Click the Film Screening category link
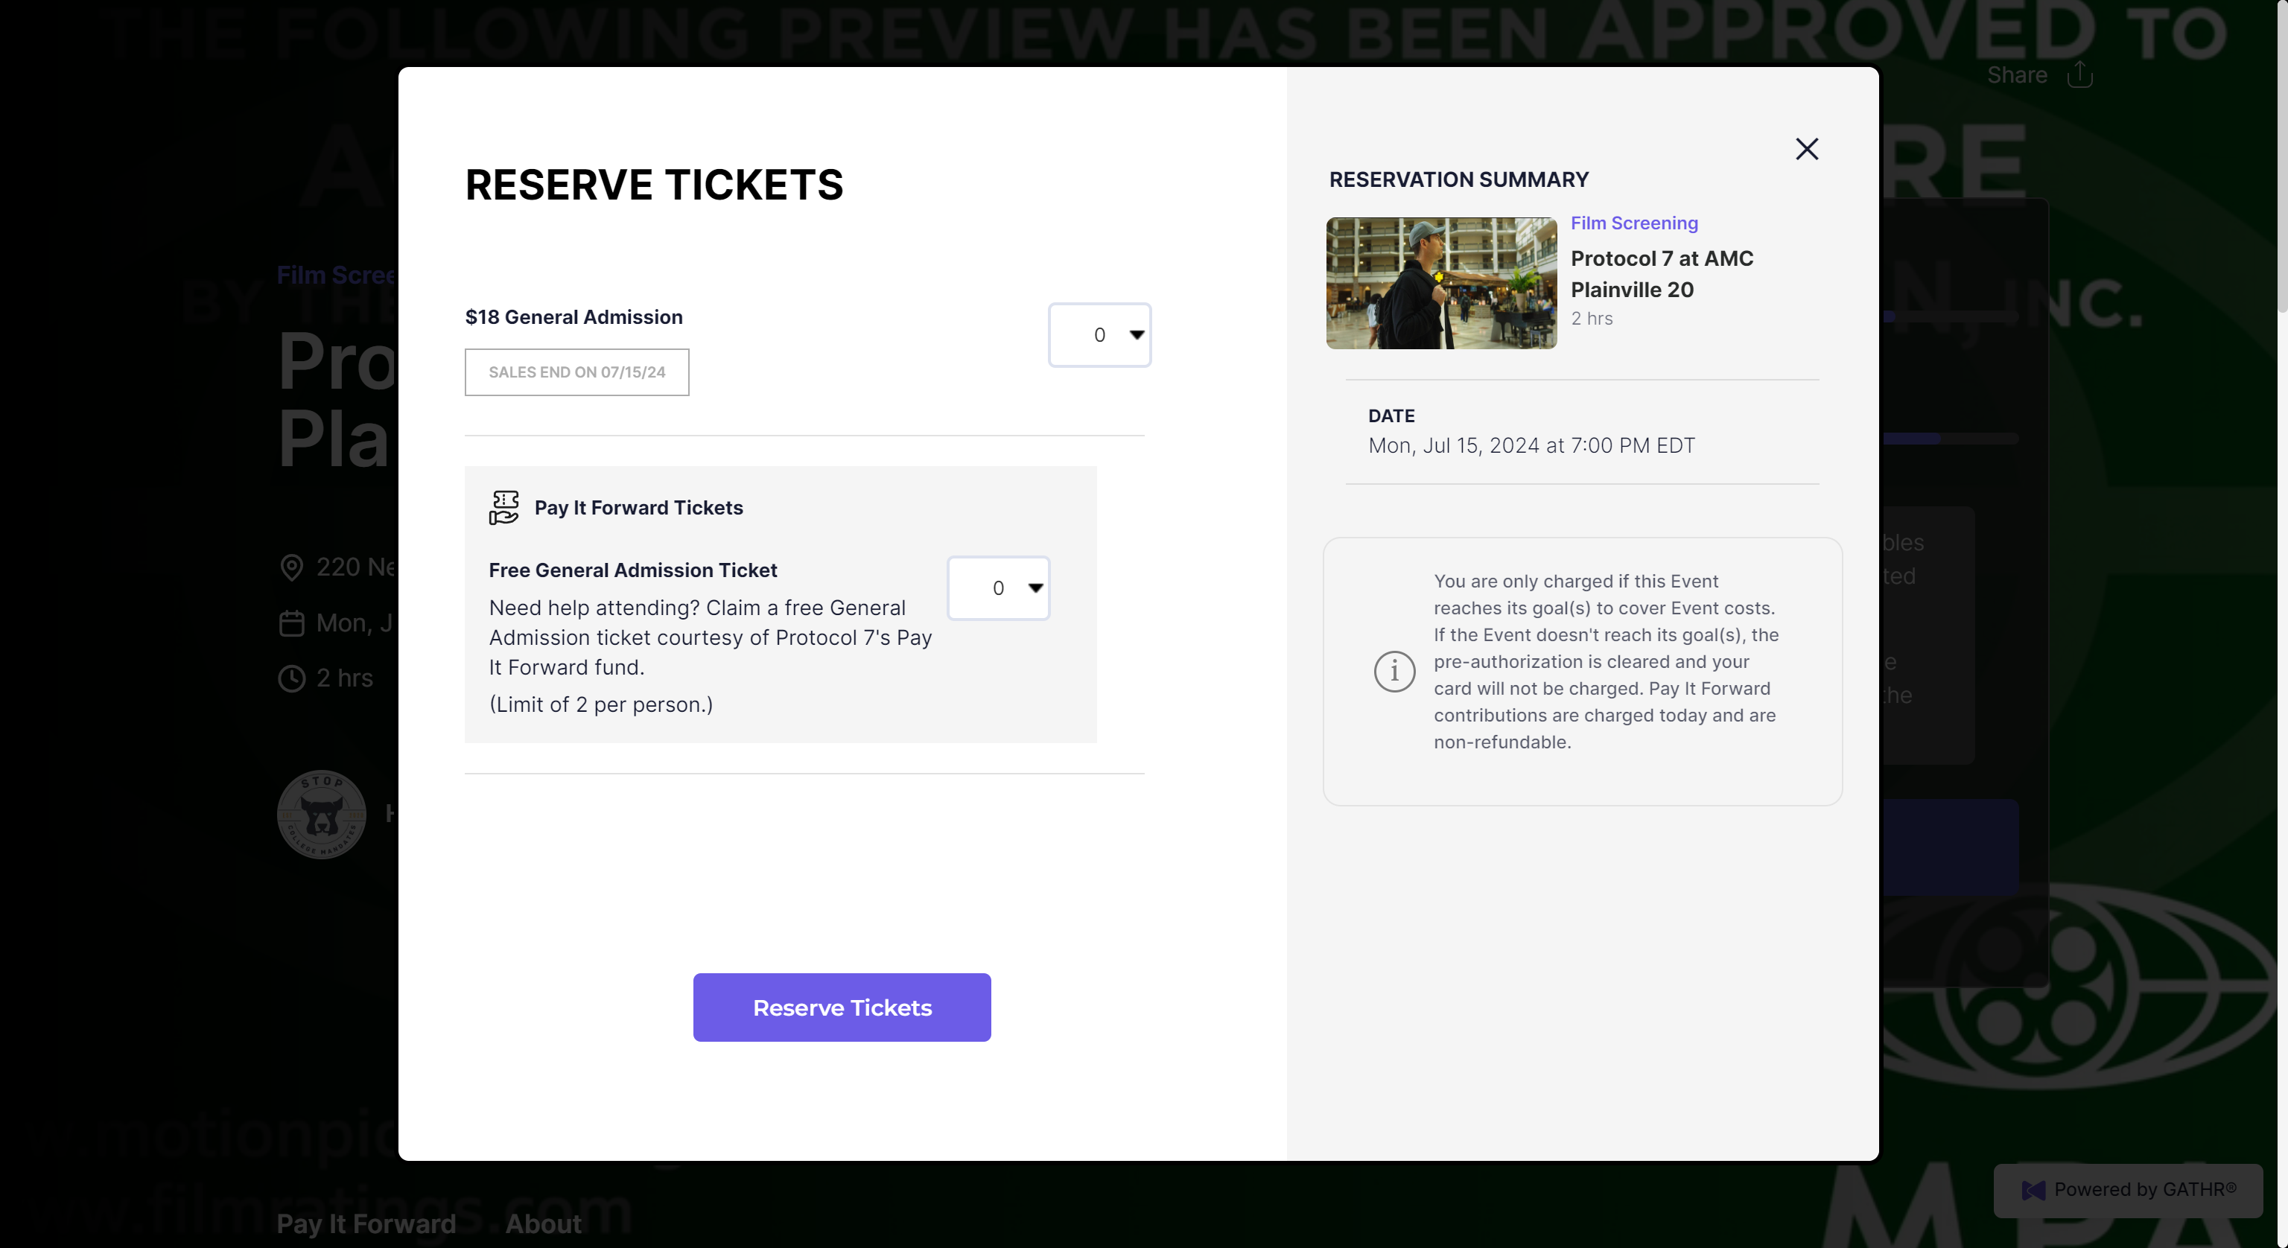Image resolution: width=2288 pixels, height=1248 pixels. (x=1633, y=223)
